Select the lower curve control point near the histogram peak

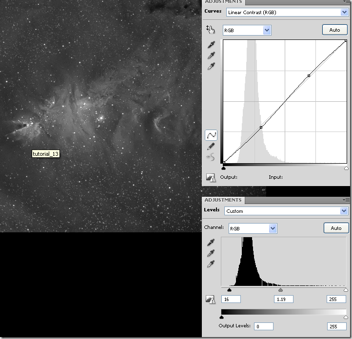[261, 127]
